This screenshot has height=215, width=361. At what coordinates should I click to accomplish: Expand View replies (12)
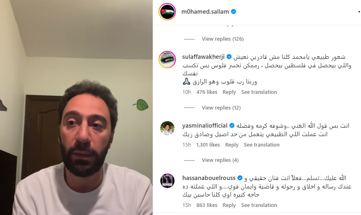pyautogui.click(x=221, y=108)
